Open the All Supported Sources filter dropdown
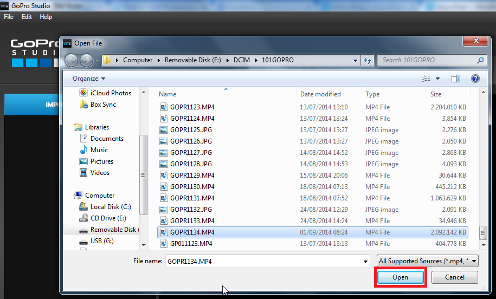The image size is (496, 299). 428,261
